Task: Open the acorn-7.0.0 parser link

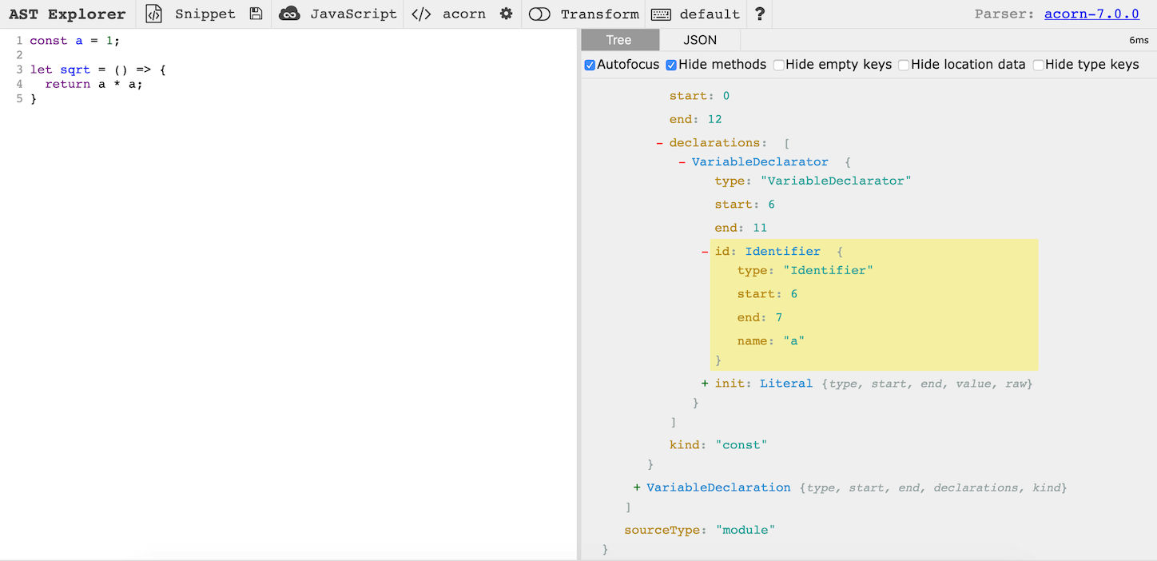Action: [x=1091, y=14]
